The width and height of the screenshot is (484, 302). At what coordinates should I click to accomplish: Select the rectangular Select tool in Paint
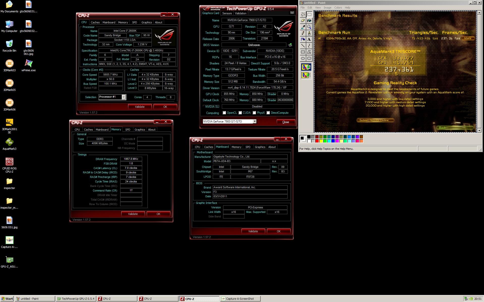(309, 14)
